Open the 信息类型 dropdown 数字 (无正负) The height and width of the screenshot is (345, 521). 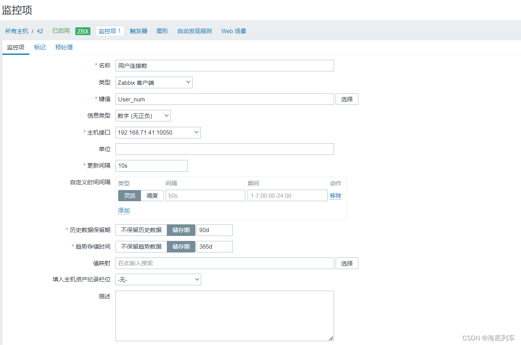143,116
